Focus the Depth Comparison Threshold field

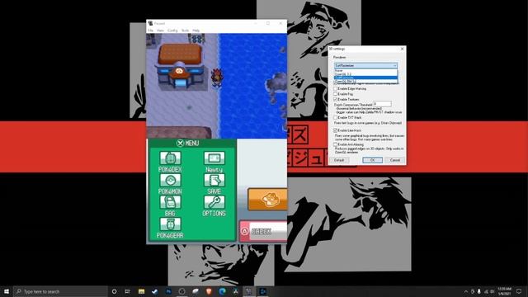pos(382,104)
